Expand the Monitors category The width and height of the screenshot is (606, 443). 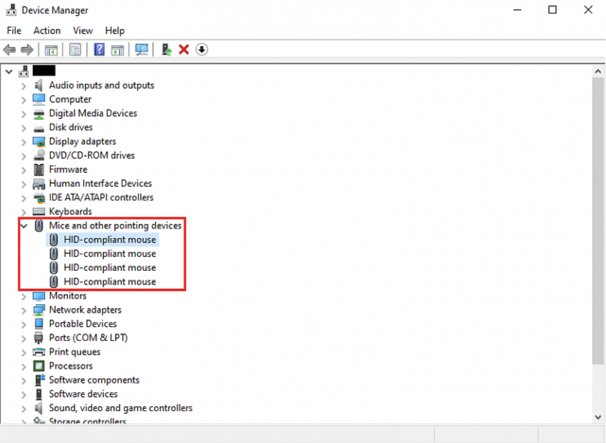point(24,296)
